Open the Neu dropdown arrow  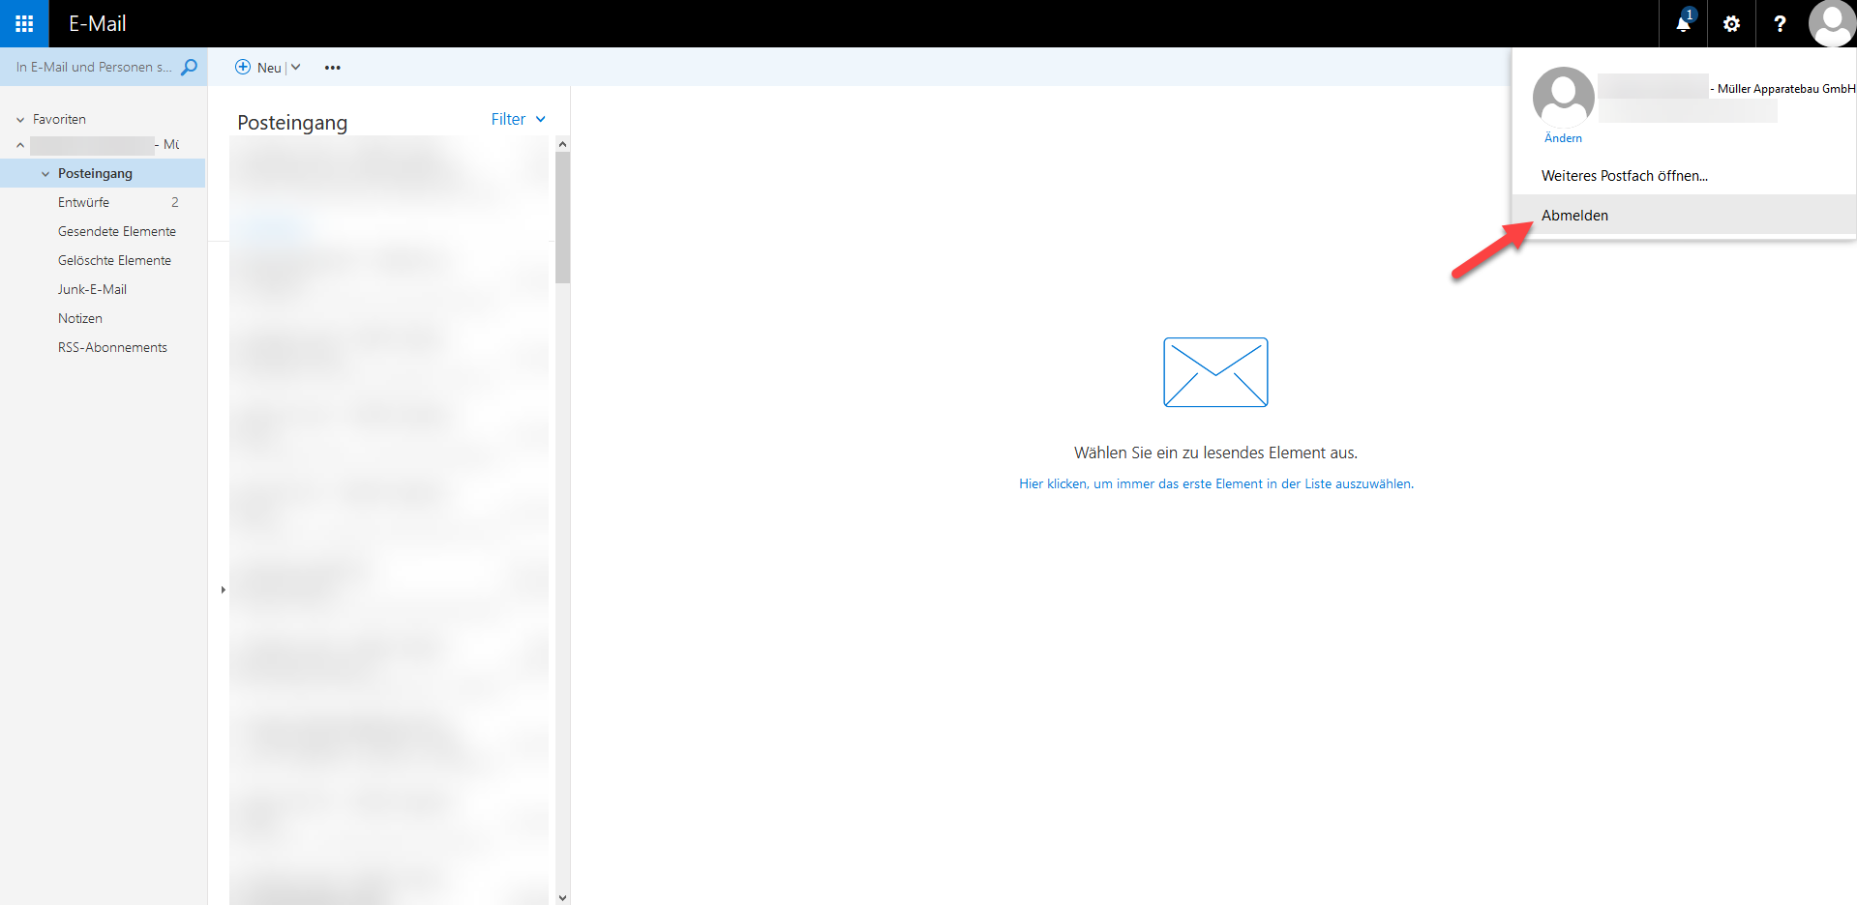296,67
